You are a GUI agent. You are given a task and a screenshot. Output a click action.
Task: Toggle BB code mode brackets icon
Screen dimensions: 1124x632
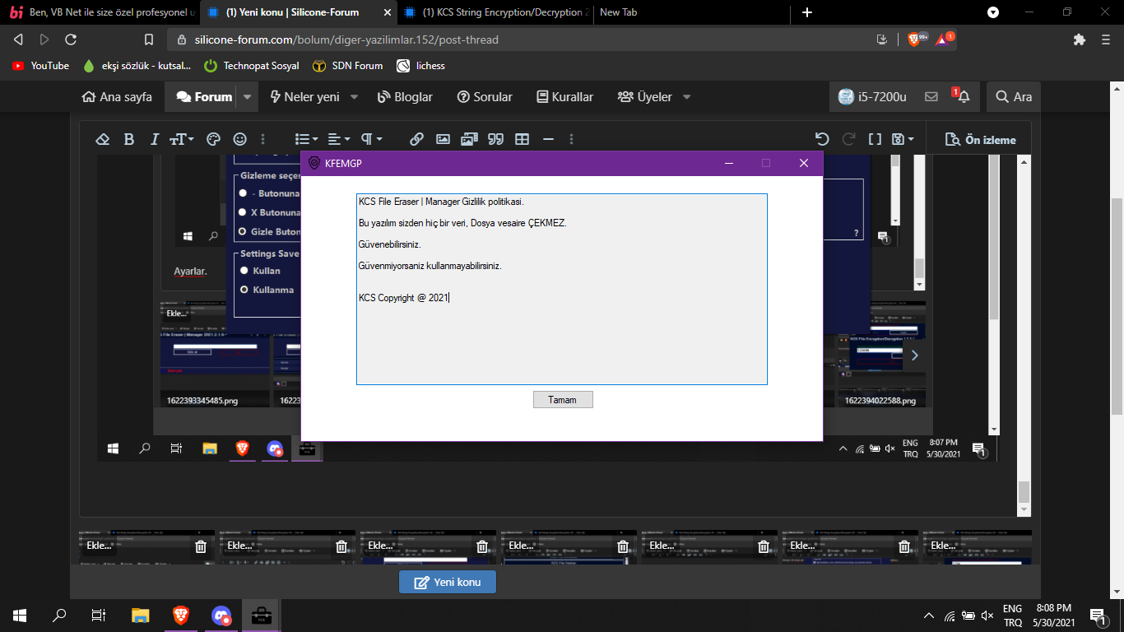coord(876,139)
